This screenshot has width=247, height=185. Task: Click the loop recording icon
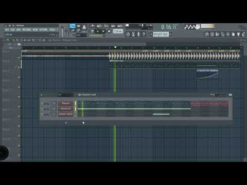point(120,26)
